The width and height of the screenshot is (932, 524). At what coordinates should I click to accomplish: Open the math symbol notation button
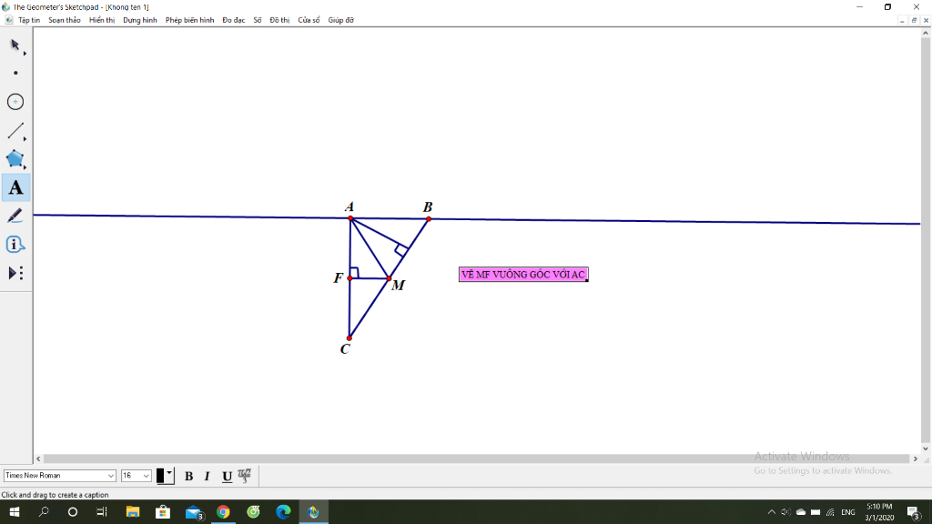click(244, 475)
